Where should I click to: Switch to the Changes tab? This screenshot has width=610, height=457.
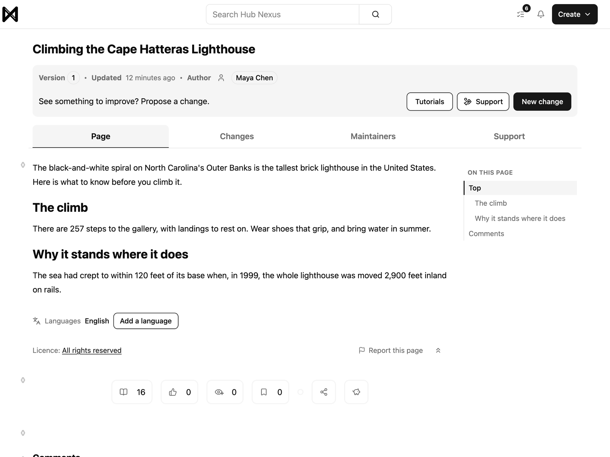237,136
